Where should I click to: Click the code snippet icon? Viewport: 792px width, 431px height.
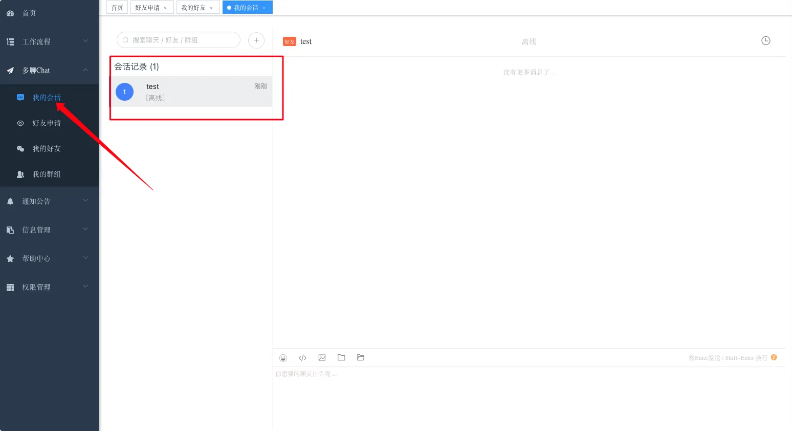302,358
